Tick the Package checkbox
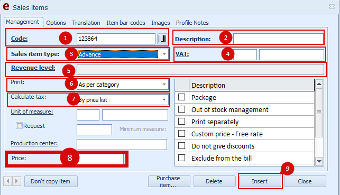Image resolution: width=340 pixels, height=195 pixels. click(x=181, y=97)
